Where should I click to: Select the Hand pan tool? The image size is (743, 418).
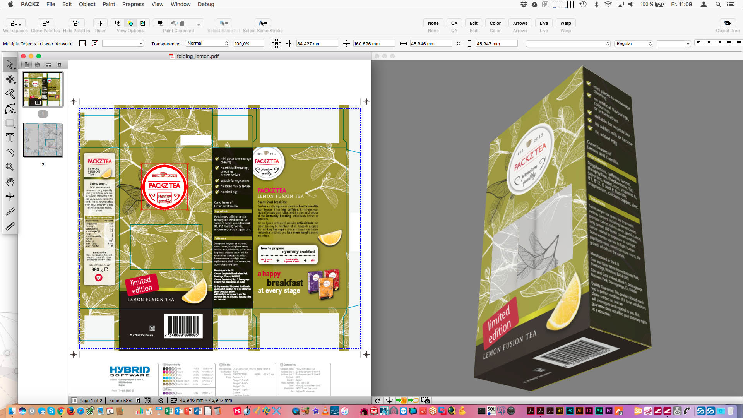[10, 182]
